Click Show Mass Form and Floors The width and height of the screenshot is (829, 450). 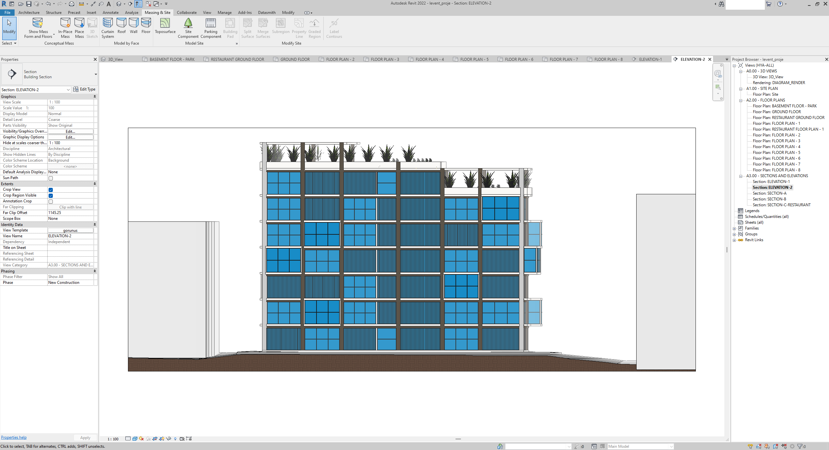click(38, 28)
